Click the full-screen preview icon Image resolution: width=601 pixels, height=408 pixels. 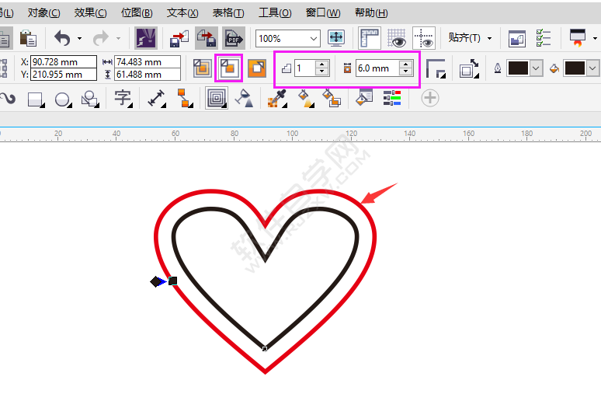click(336, 38)
